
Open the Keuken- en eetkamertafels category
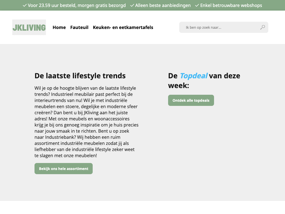[123, 27]
